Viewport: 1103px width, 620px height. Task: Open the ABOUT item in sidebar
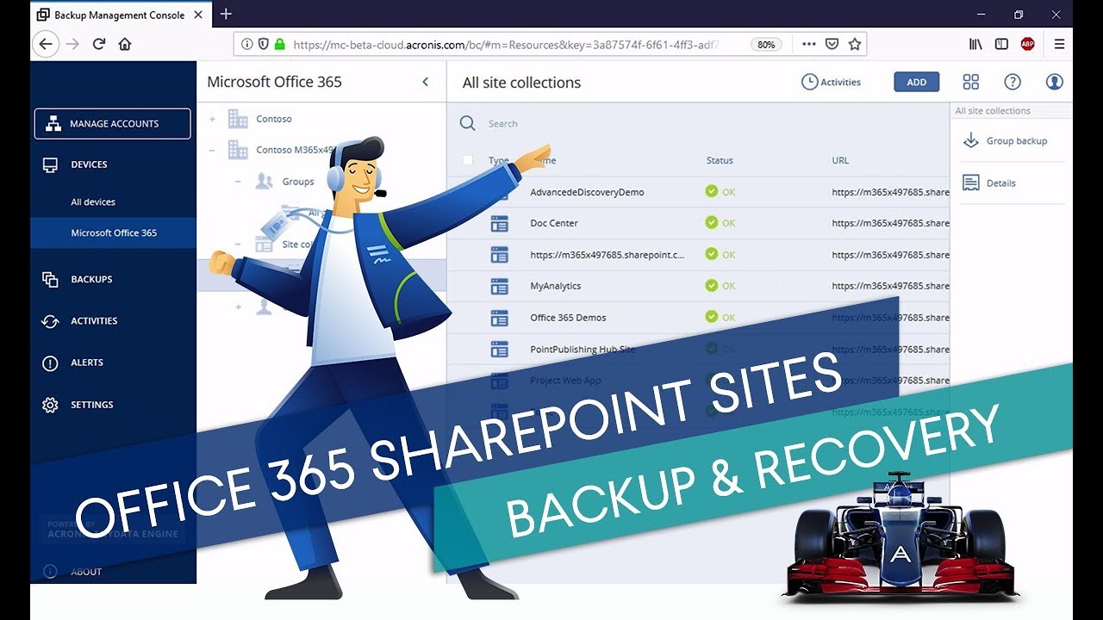86,572
